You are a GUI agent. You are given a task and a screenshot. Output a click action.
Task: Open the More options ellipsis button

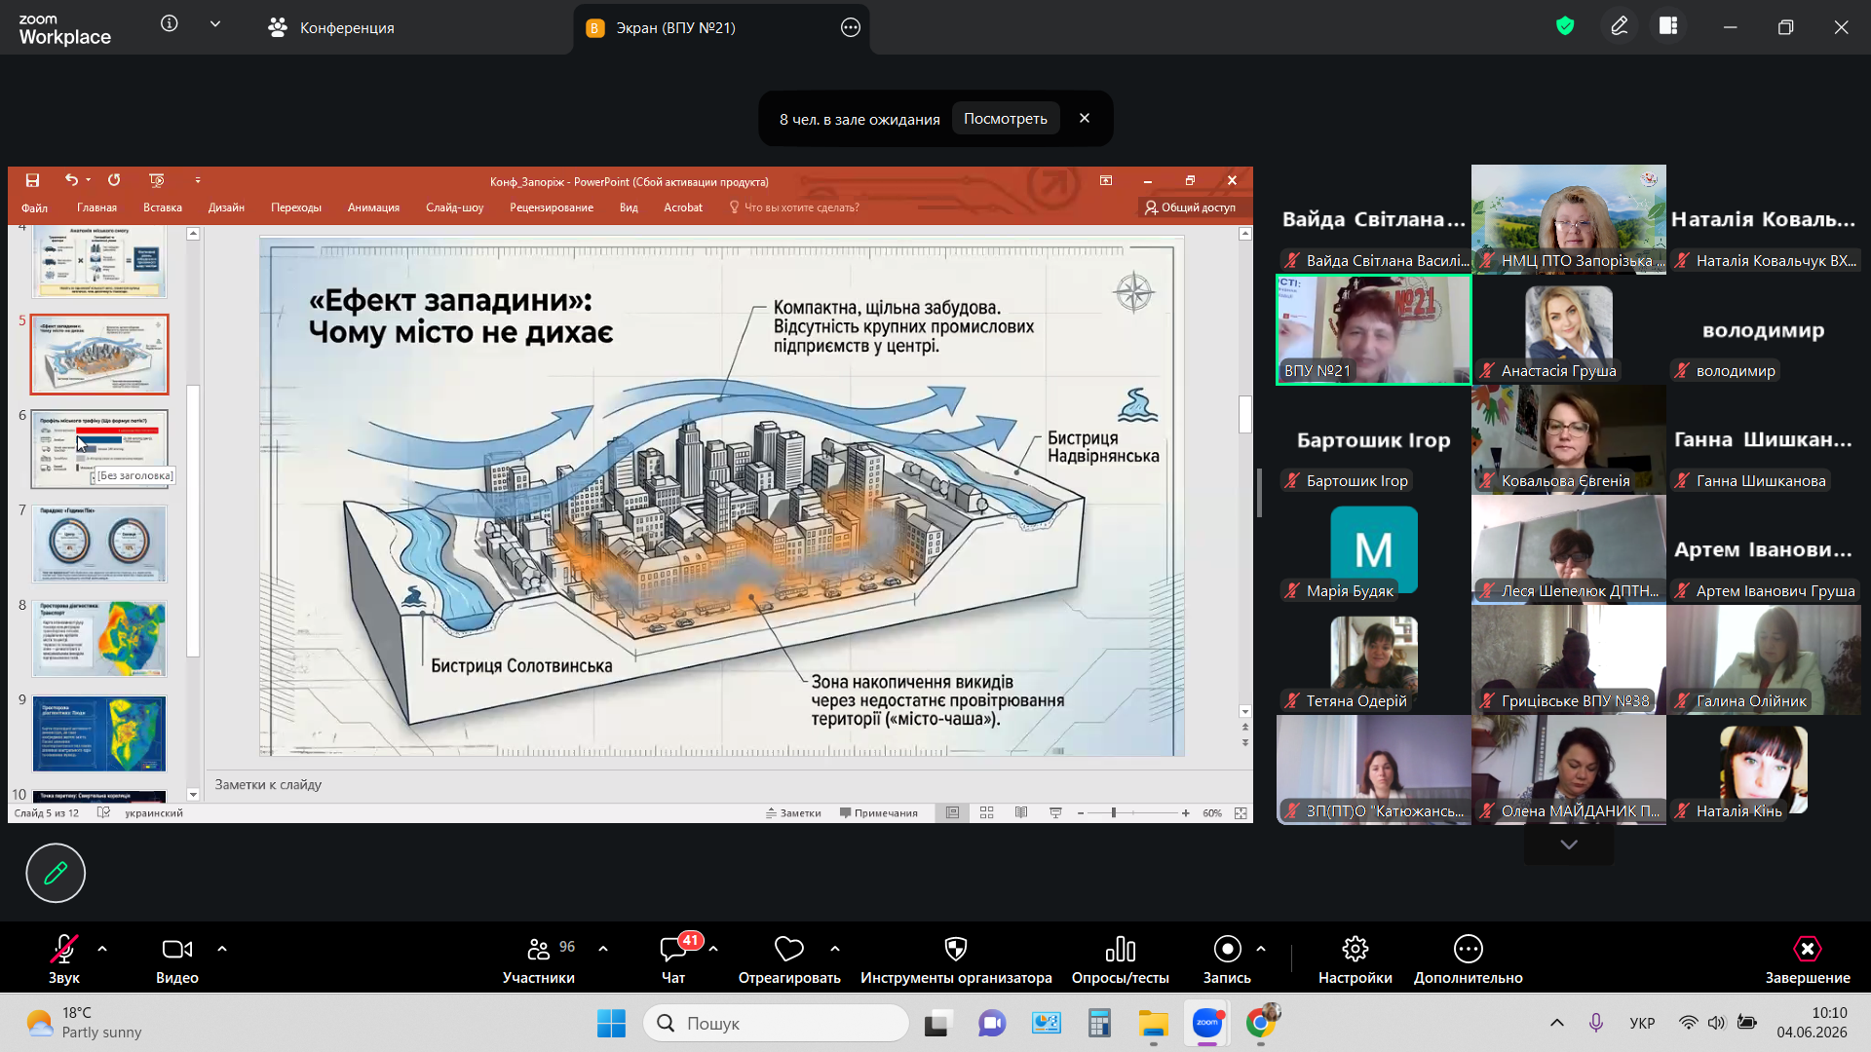coord(1469,949)
